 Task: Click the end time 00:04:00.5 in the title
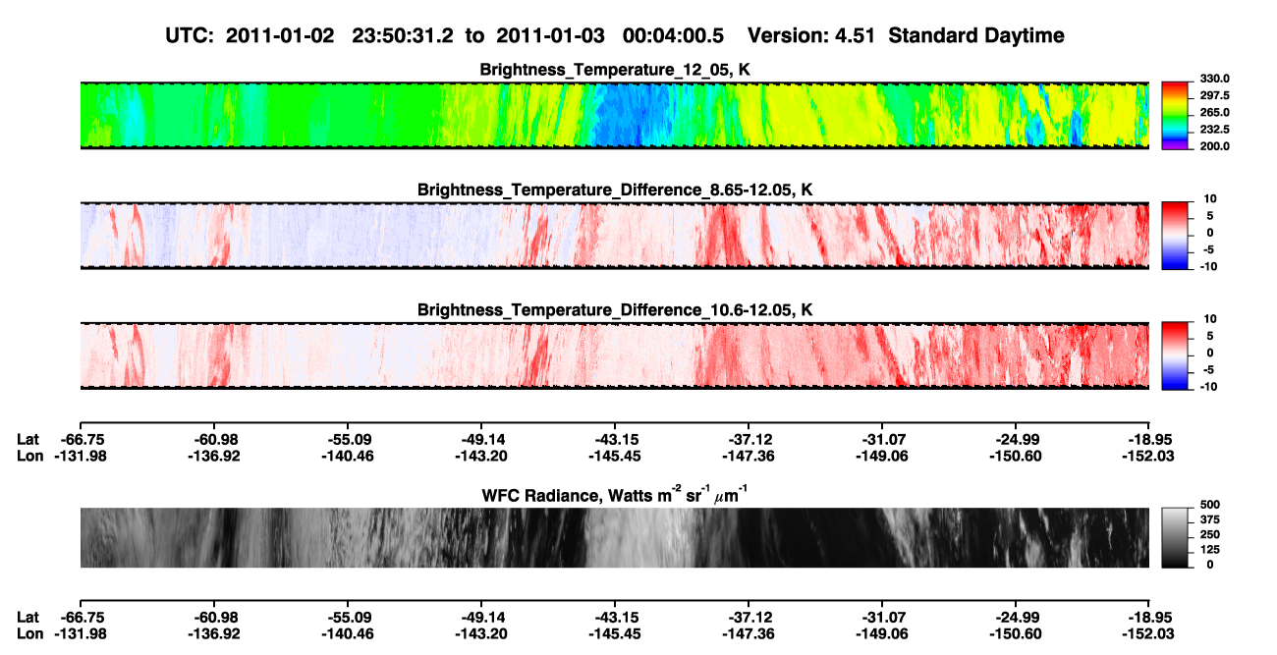click(x=674, y=35)
